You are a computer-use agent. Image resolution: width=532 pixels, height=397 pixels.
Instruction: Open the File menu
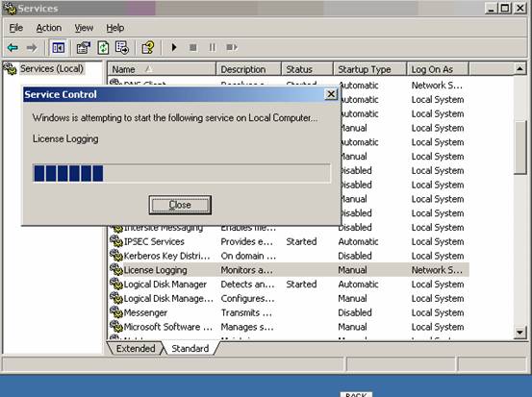(x=16, y=28)
